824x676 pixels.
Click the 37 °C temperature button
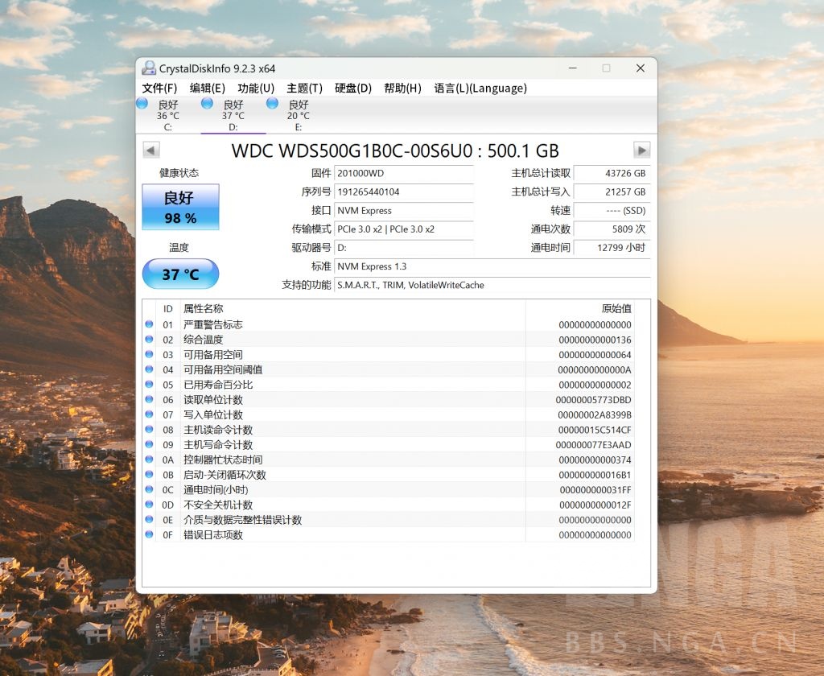coord(180,274)
